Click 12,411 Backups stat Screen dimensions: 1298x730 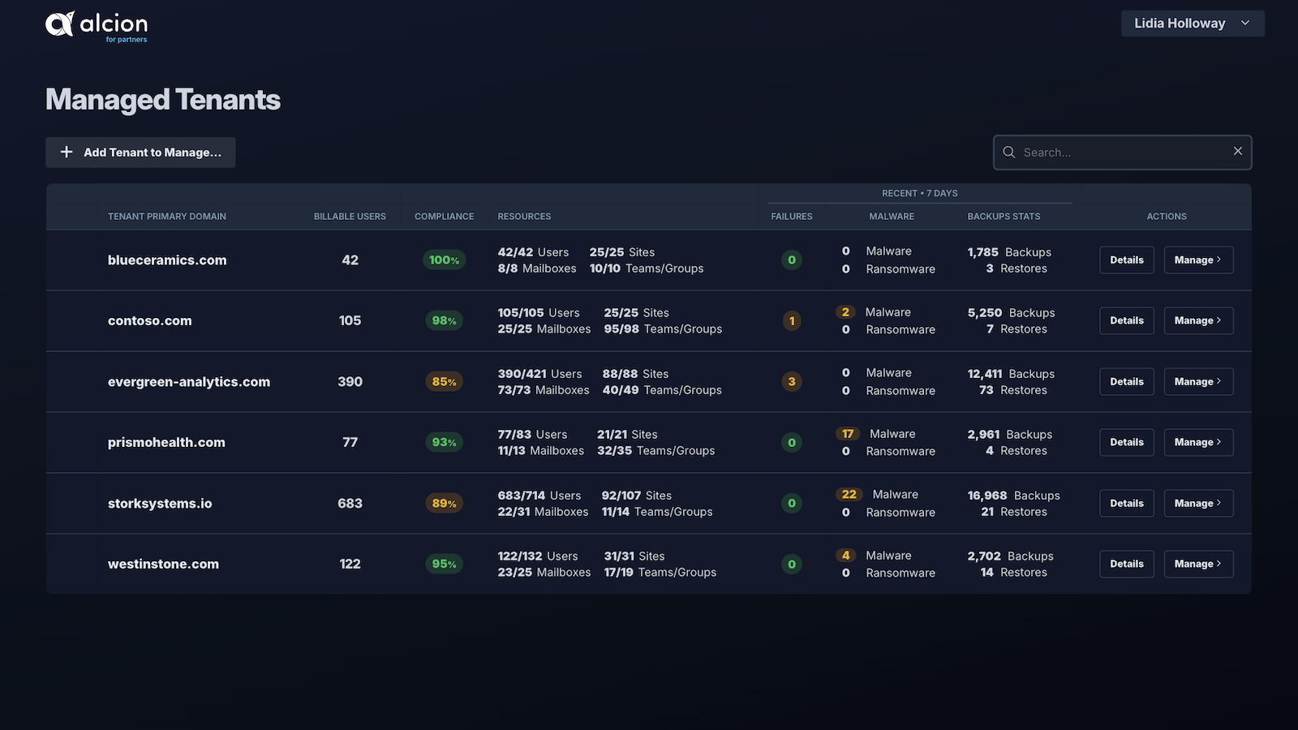[x=1011, y=374]
